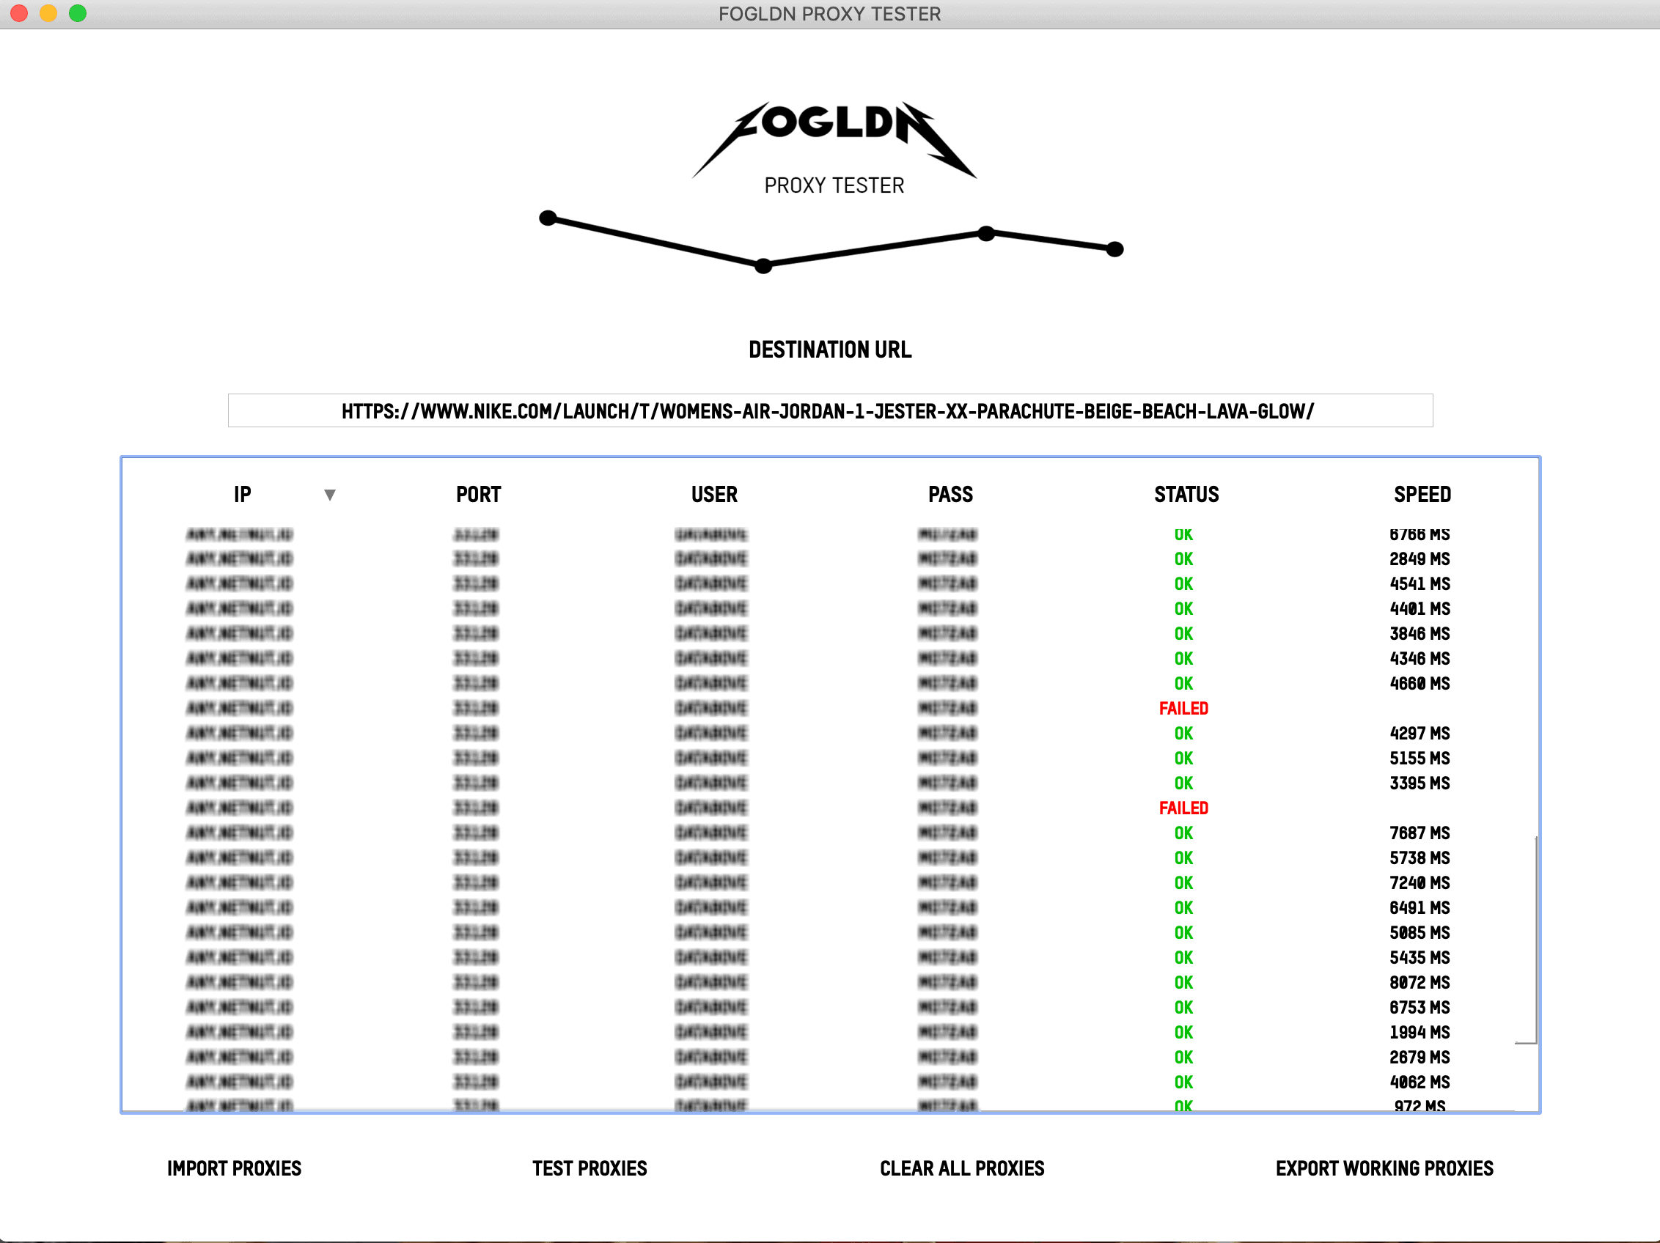Select the 3846 MS speed cell

(1420, 634)
